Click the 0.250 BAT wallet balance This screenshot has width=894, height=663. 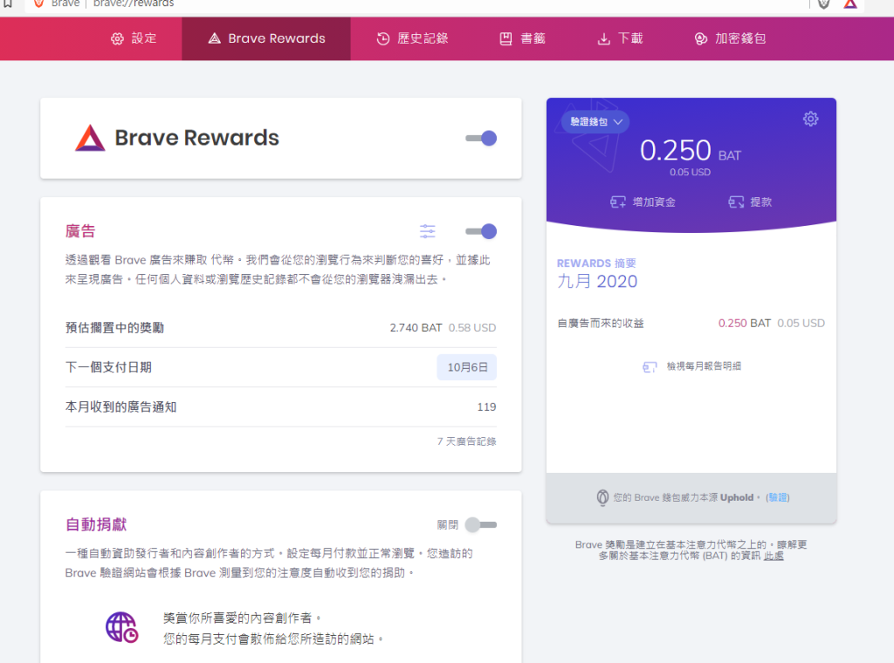(690, 151)
